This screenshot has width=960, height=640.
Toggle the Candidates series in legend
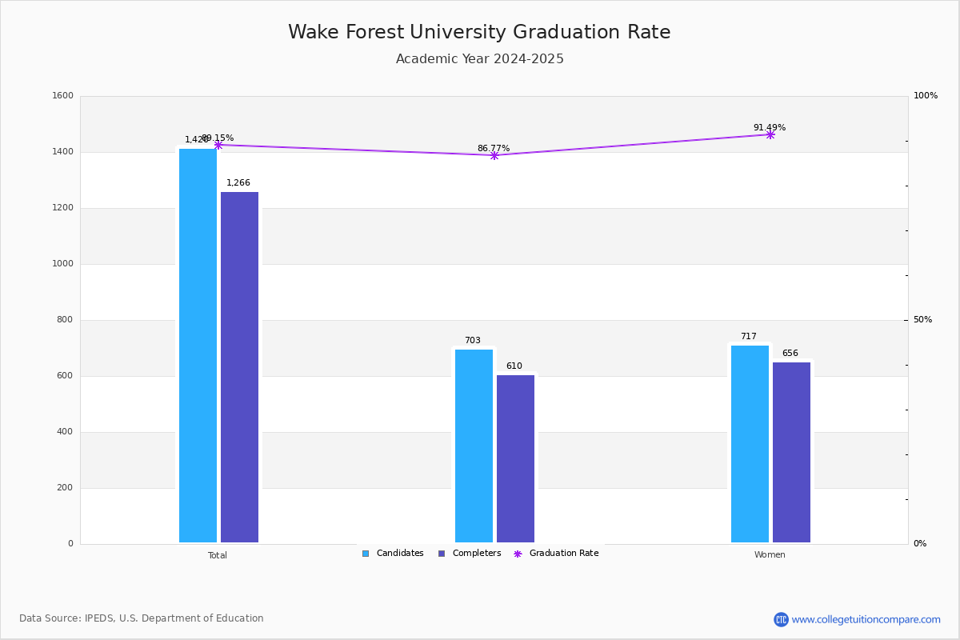pyautogui.click(x=393, y=554)
